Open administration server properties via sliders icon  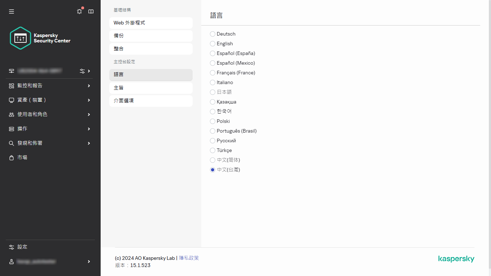tap(82, 71)
